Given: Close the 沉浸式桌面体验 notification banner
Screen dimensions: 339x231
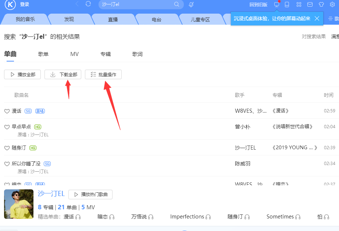Looking at the screenshot, I should (x=317, y=18).
